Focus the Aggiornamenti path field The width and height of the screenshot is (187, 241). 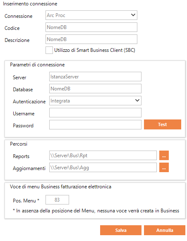(103, 168)
